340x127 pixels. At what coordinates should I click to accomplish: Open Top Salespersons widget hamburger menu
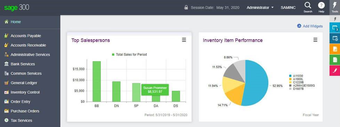click(x=184, y=40)
